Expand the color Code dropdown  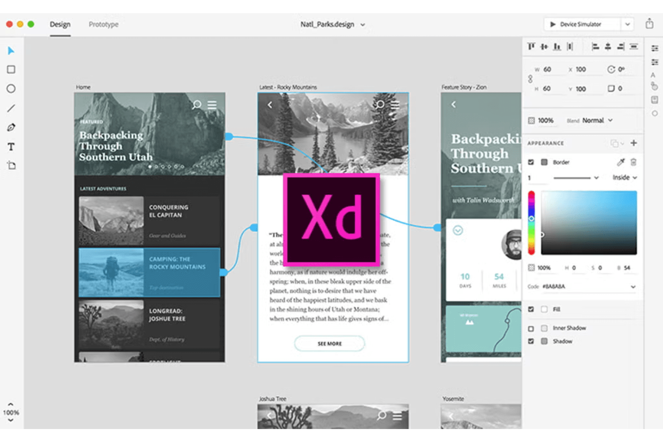tap(633, 287)
